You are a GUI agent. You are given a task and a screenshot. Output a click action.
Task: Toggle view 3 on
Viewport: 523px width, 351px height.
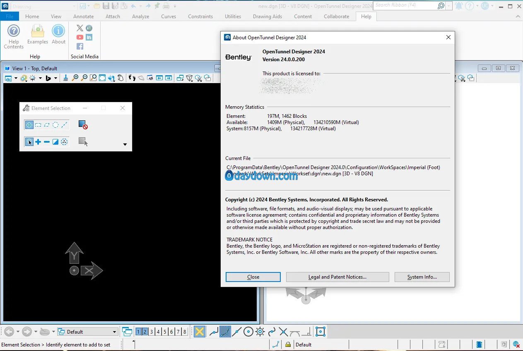[x=152, y=332]
